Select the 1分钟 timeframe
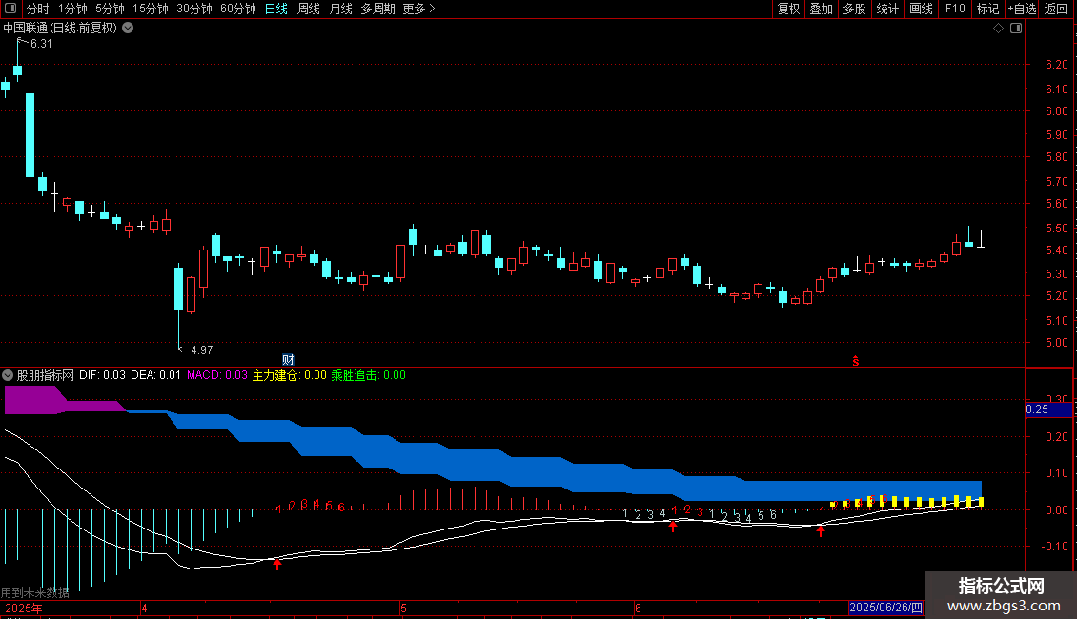Image resolution: width=1077 pixels, height=619 pixels. [x=72, y=9]
